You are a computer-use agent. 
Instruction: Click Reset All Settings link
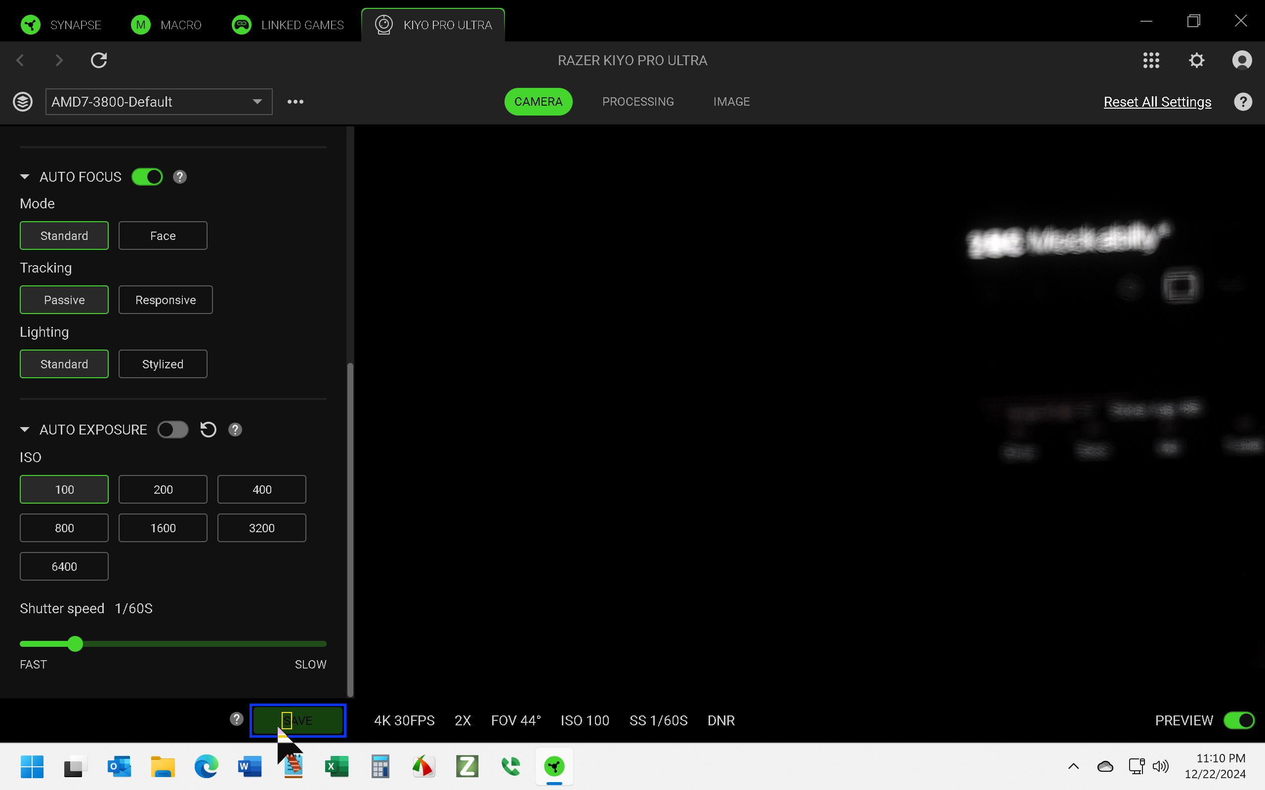(x=1157, y=102)
